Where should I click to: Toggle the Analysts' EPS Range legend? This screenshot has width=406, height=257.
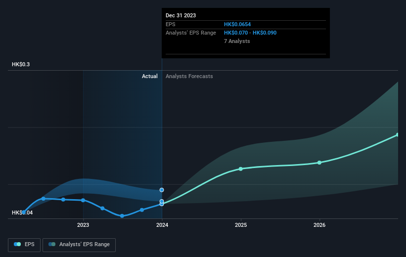79,245
